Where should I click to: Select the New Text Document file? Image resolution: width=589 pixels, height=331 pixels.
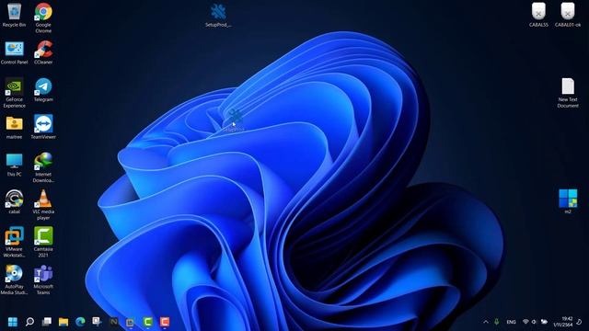tap(568, 93)
